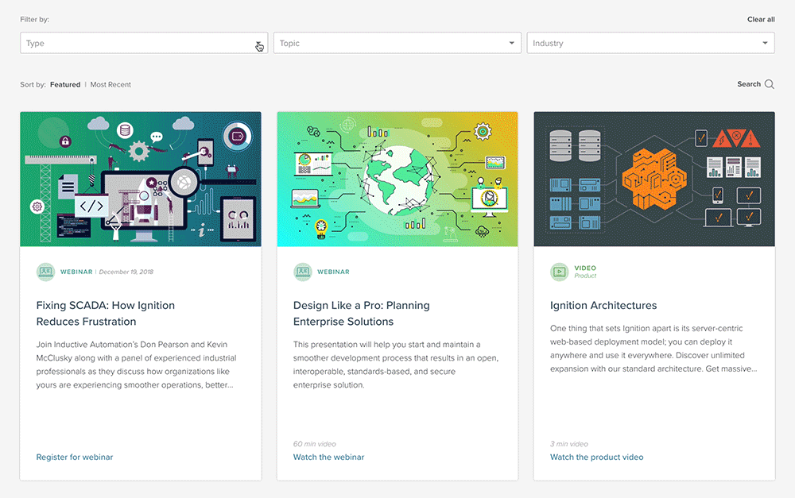The width and height of the screenshot is (795, 498).
Task: Open the Ignition Architectures title
Action: click(603, 306)
